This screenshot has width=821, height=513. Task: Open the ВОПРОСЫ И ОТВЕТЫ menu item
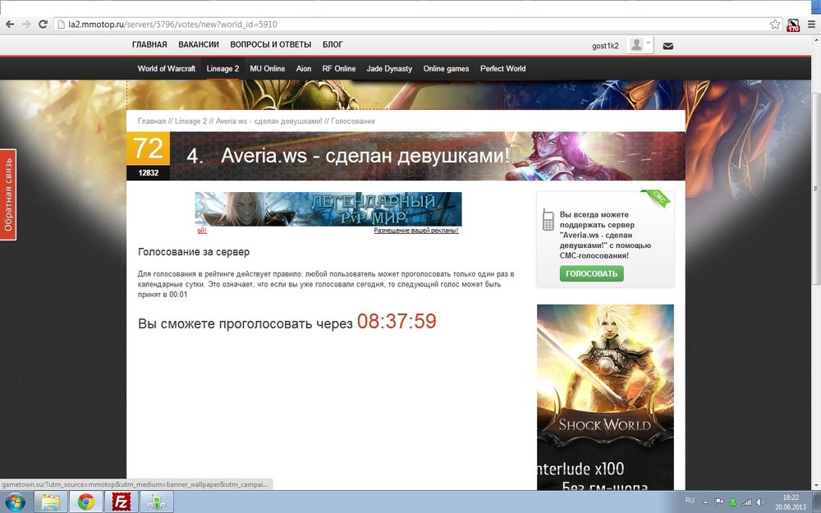pos(270,45)
